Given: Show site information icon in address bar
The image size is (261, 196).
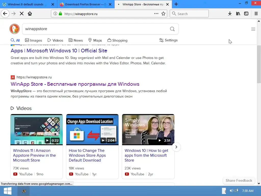Looking at the screenshot, I should coord(55,14).
